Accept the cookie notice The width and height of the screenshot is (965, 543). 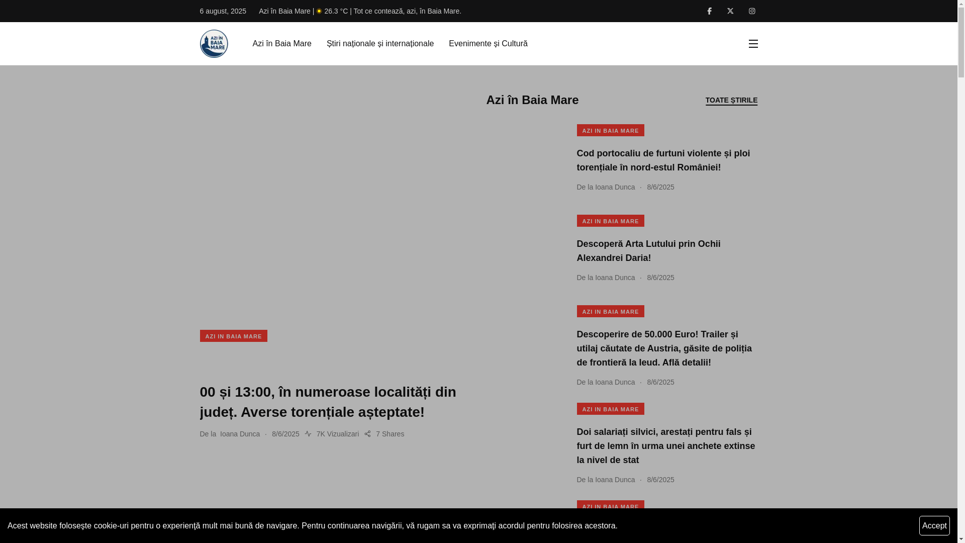[x=934, y=525]
